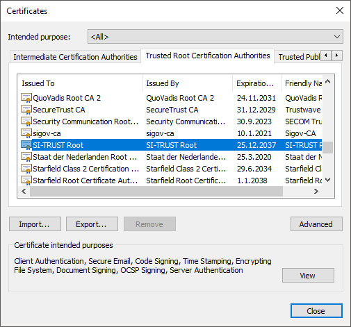Click list vertical scrollbar down arrow

point(328,180)
